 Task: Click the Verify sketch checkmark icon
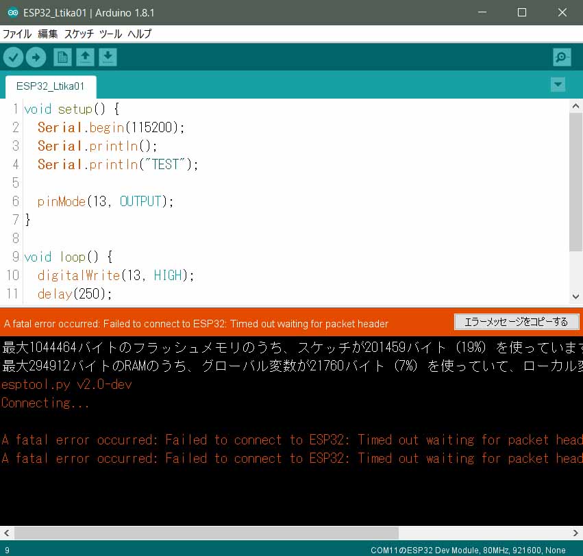(x=13, y=58)
